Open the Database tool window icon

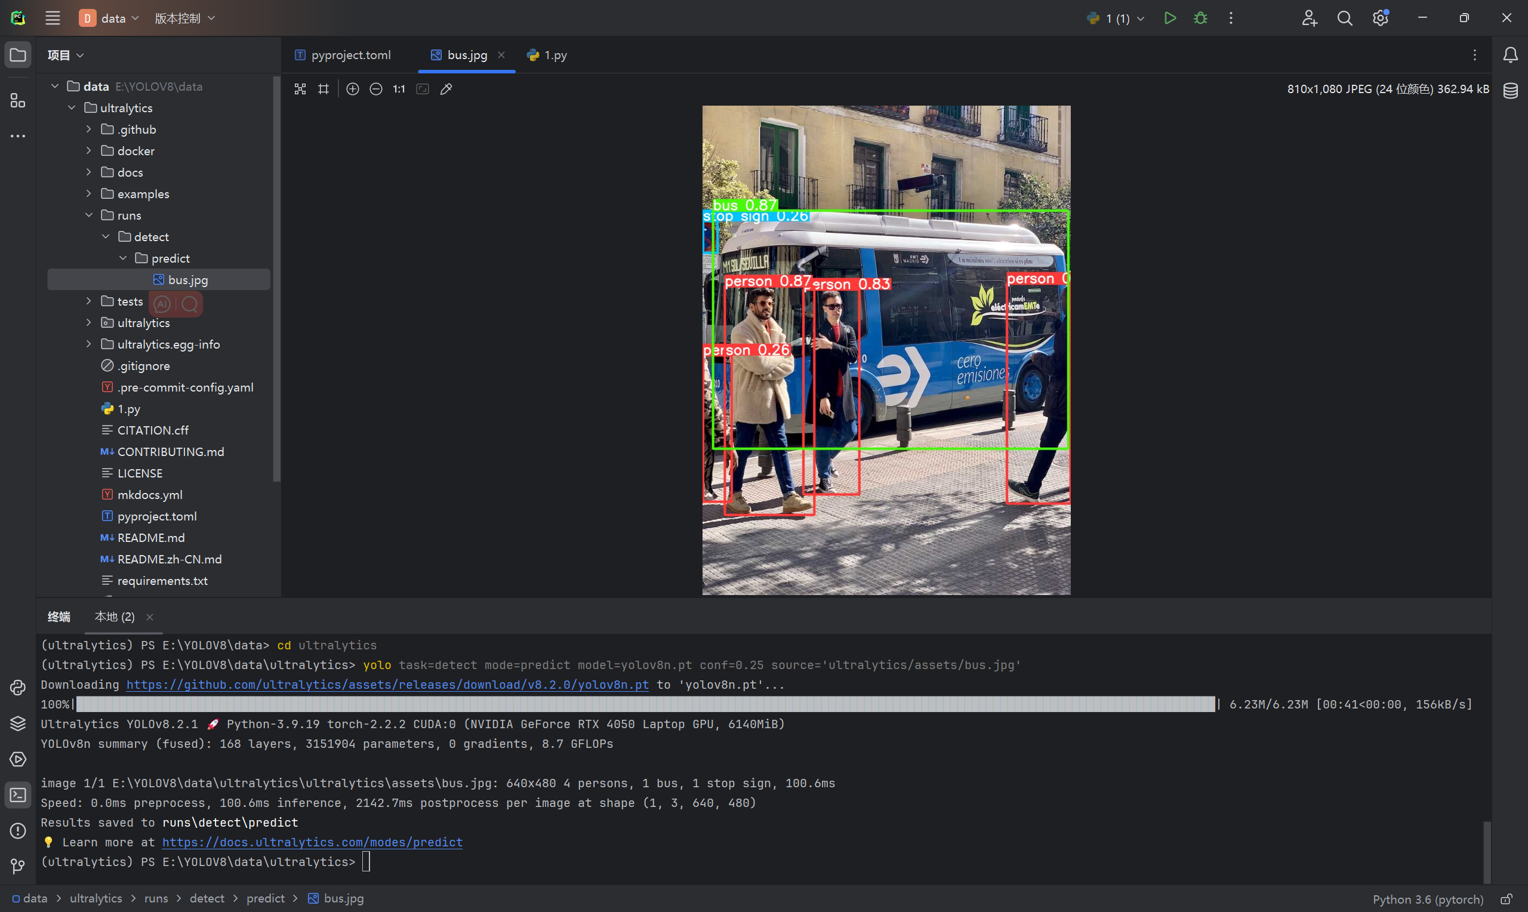coord(1510,91)
